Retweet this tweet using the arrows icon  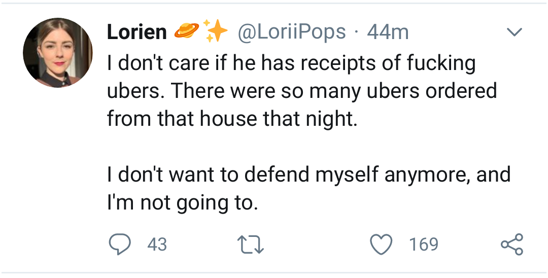coord(250,244)
